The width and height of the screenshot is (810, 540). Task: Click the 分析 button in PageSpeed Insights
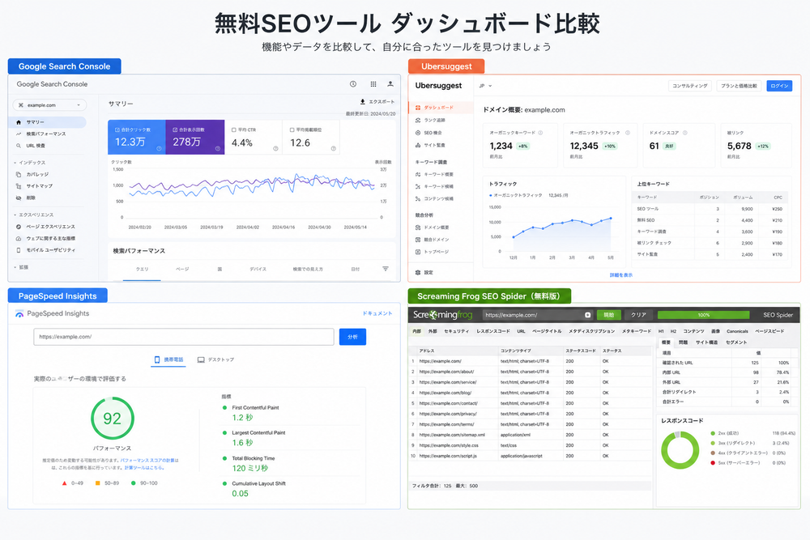[352, 337]
